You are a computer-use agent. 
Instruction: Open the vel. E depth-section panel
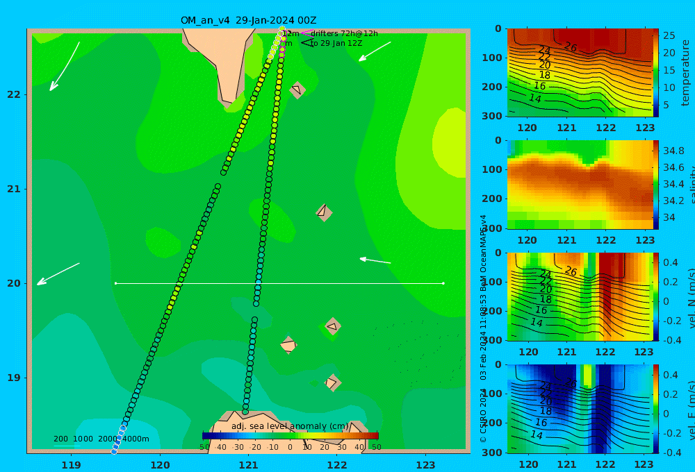(580, 409)
